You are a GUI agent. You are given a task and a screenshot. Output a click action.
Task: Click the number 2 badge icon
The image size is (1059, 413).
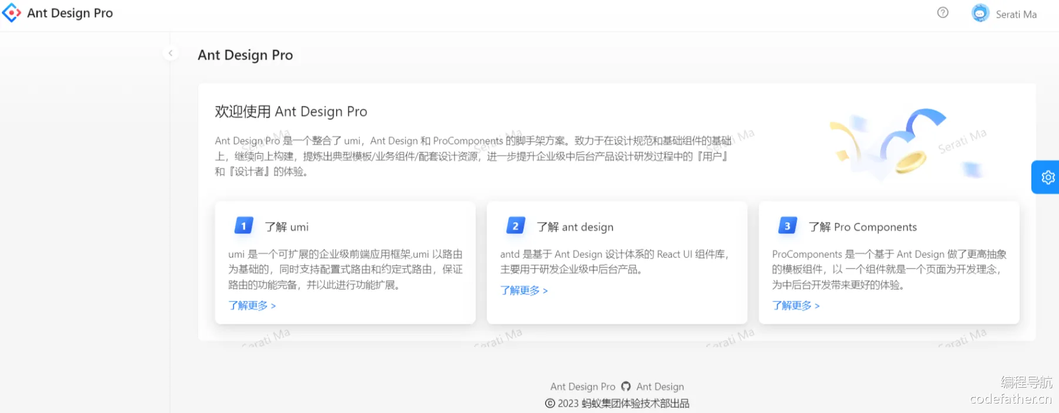516,226
